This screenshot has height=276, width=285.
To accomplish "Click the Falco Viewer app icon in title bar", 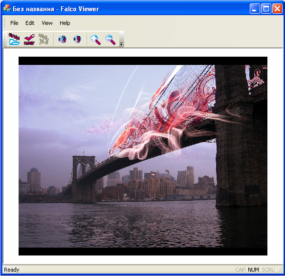I will tap(7, 8).
